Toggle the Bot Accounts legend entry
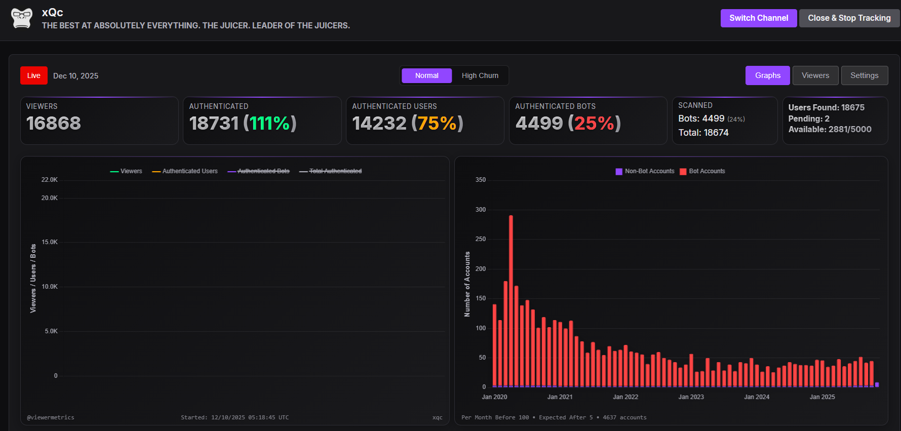This screenshot has width=901, height=431. pyautogui.click(x=702, y=171)
